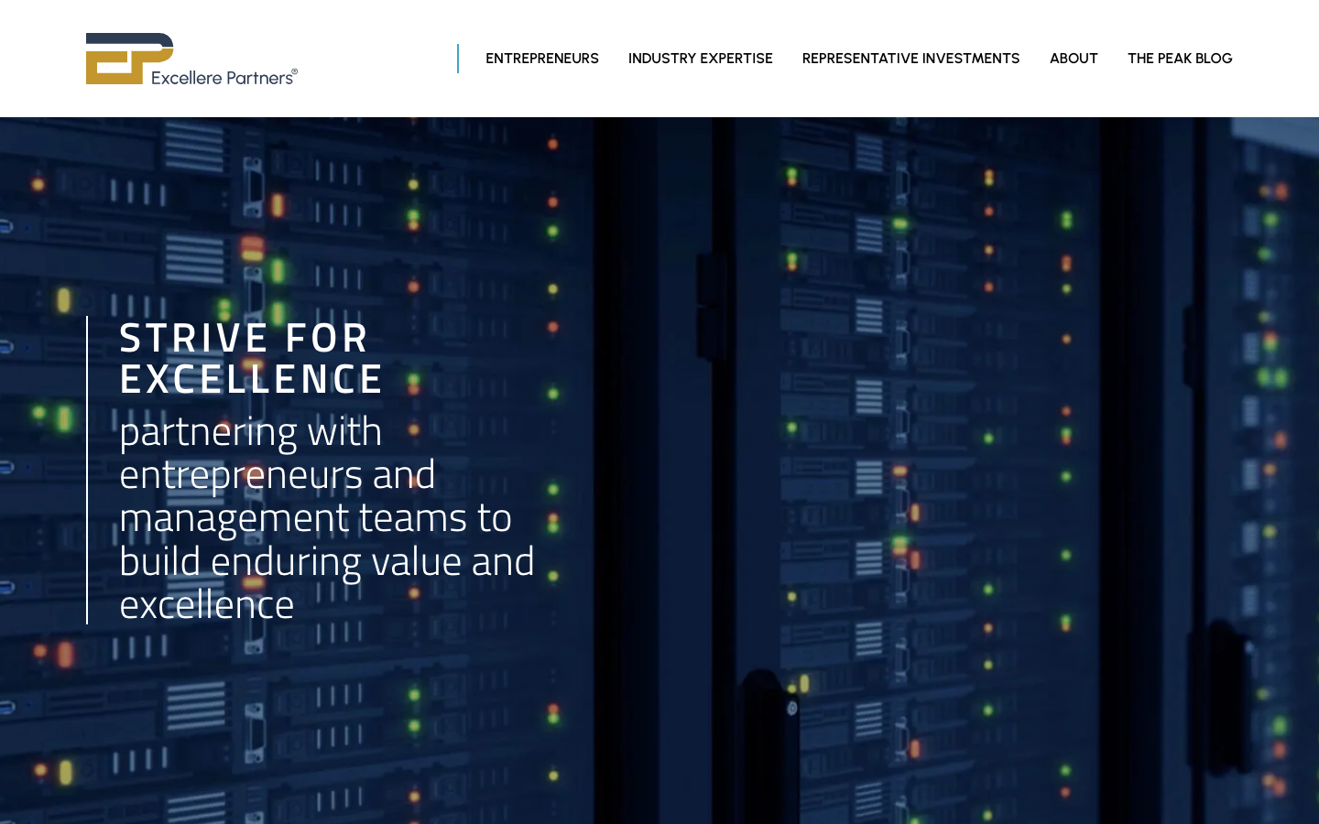
Task: Click the STRIVE FOR heading line
Action: point(244,338)
